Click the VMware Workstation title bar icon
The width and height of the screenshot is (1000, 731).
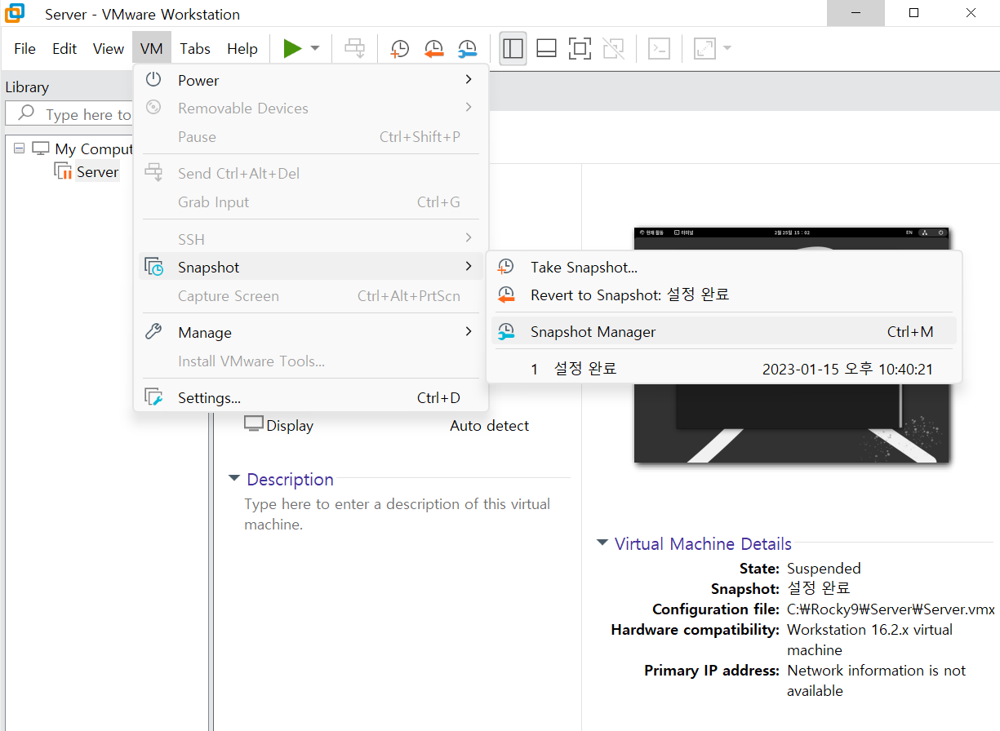[15, 14]
